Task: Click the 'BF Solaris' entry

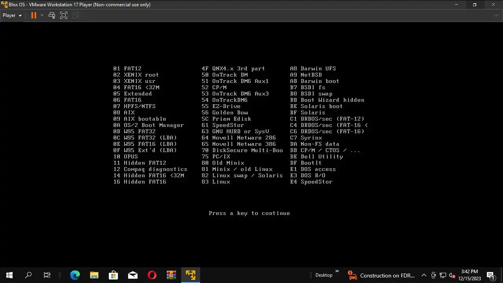Action: click(x=308, y=112)
